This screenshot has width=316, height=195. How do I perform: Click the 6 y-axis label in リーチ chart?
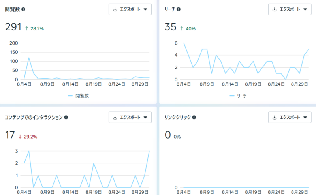pyautogui.click(x=176, y=43)
